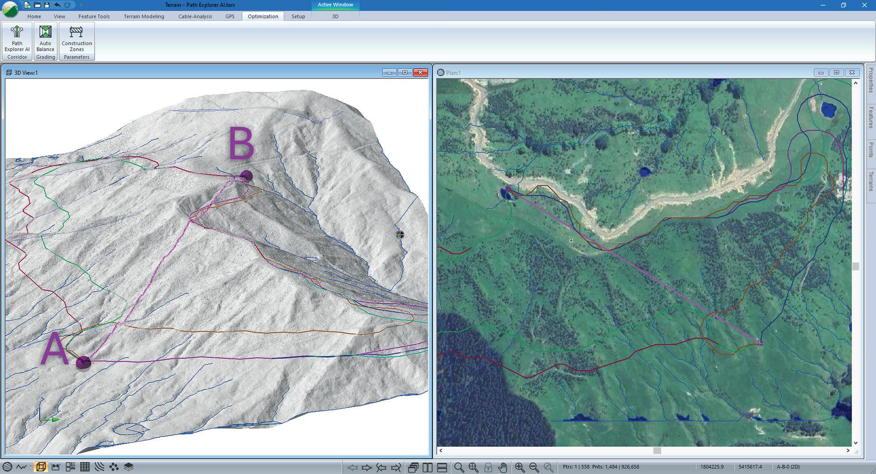
Task: Click the zoom in magnifier icon
Action: (519, 467)
